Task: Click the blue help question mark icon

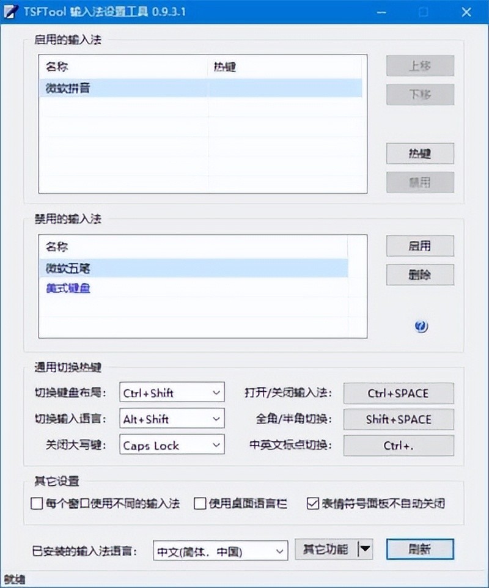Action: point(421,326)
